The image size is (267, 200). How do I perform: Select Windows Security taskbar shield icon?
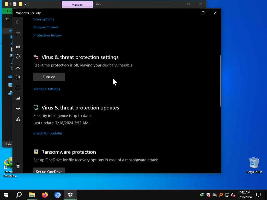click(70, 195)
